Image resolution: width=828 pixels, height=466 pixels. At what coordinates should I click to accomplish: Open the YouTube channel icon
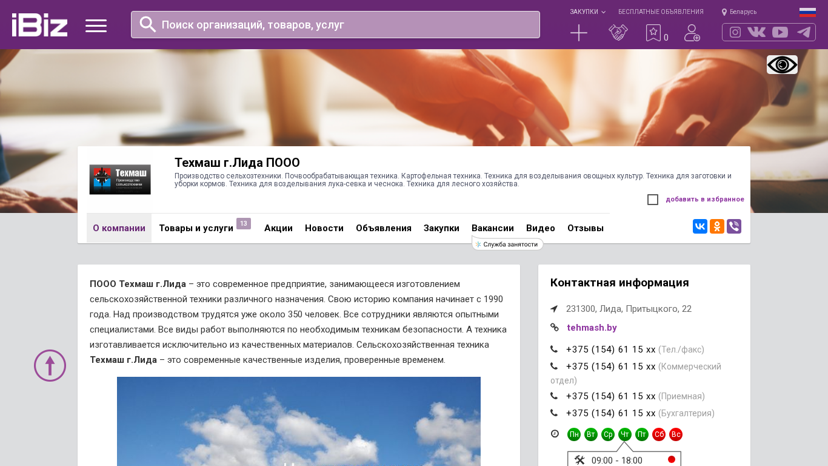pos(780,32)
